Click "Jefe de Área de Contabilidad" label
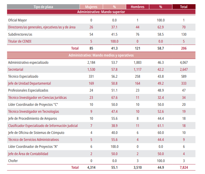Viewport: 205px width, 174px height. [x=28, y=154]
